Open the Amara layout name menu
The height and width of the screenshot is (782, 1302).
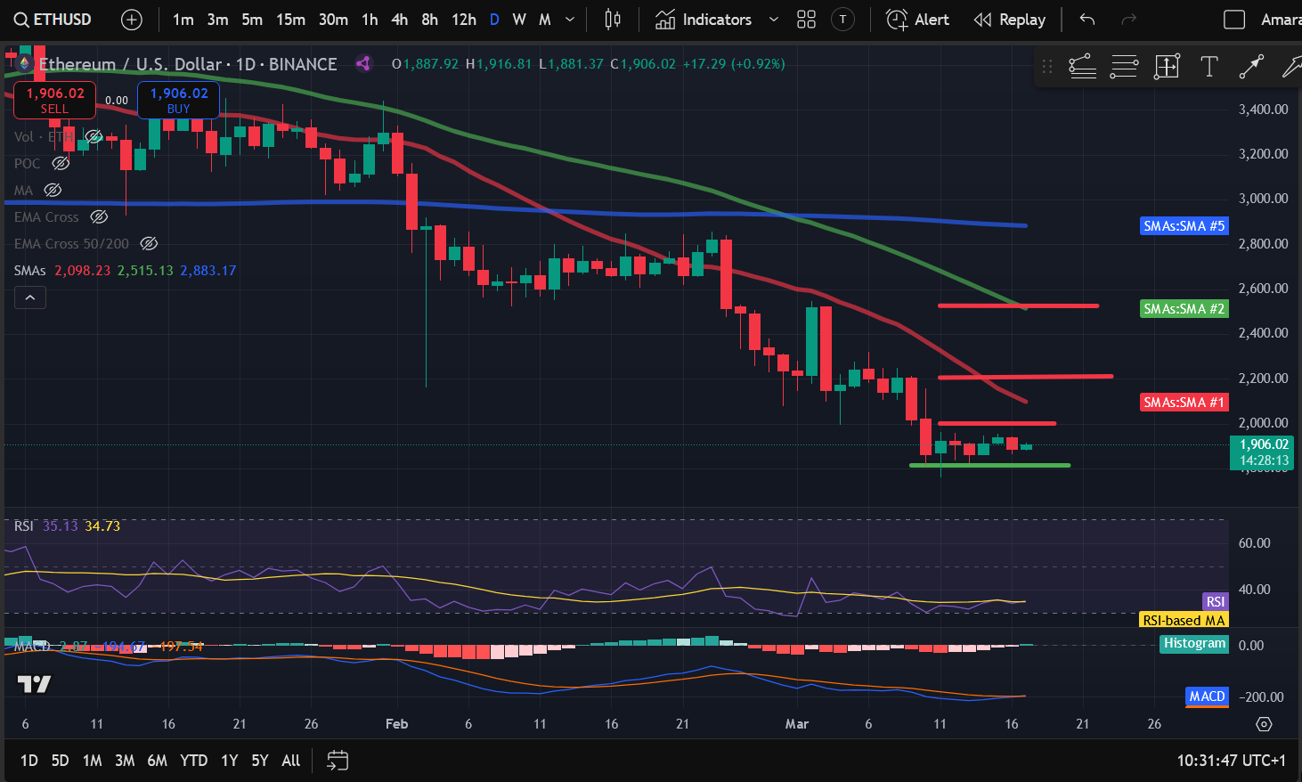click(x=1281, y=20)
